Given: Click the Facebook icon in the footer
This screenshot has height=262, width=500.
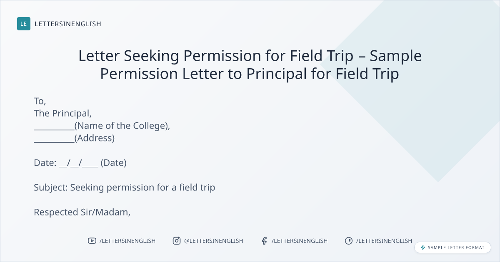Looking at the screenshot, I should tap(264, 241).
